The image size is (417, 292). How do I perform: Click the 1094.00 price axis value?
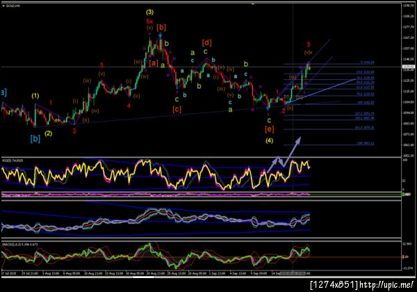coord(409,113)
